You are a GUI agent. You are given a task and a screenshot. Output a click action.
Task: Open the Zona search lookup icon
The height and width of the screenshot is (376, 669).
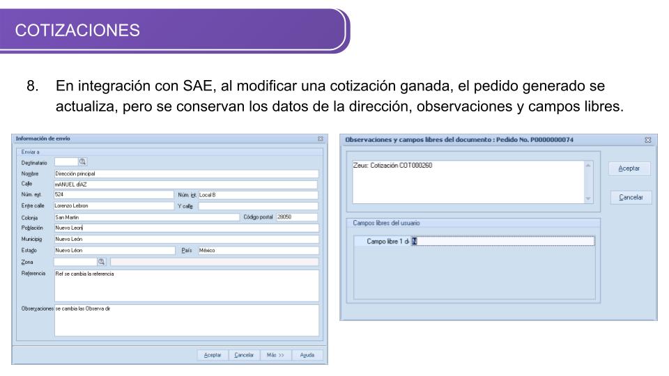[102, 262]
